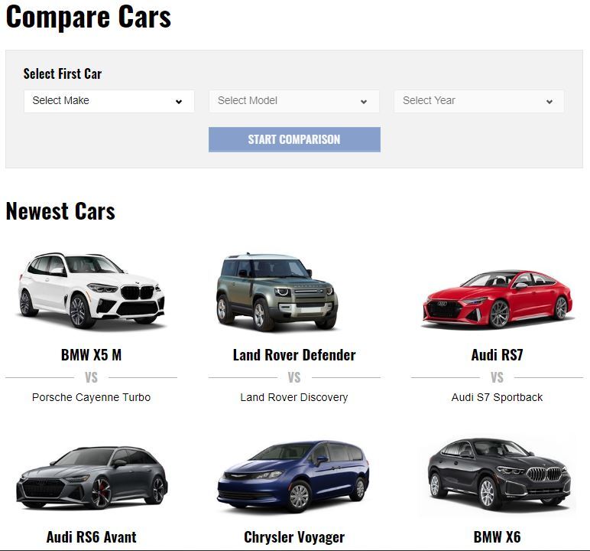Image resolution: width=590 pixels, height=551 pixels.
Task: Click the chevron arrow in Select Year
Action: pos(549,102)
